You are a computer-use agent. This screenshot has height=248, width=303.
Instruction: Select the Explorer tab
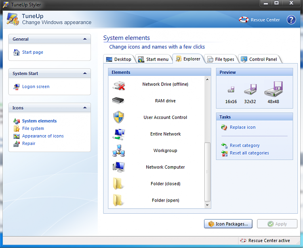pos(188,59)
